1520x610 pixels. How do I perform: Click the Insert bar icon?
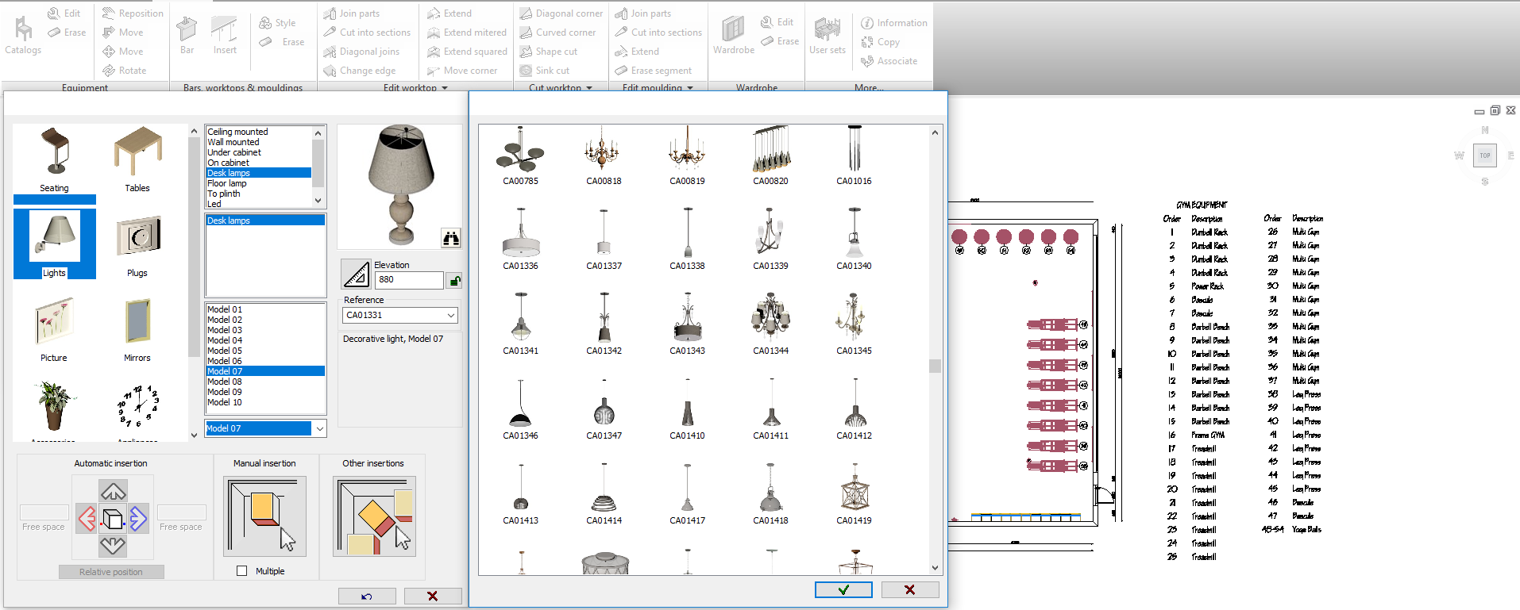tap(225, 36)
